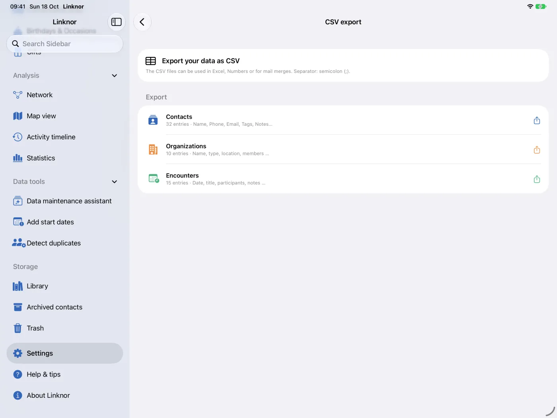Viewport: 557px width, 418px height.
Task: Collapse the Data tools section chevron
Action: [x=115, y=182]
